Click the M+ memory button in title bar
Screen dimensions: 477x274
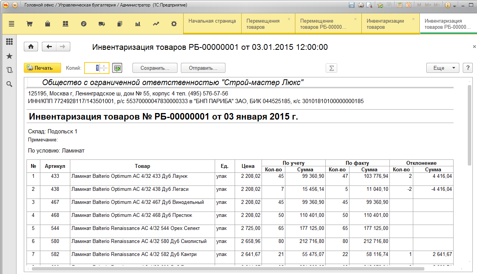click(427, 5)
